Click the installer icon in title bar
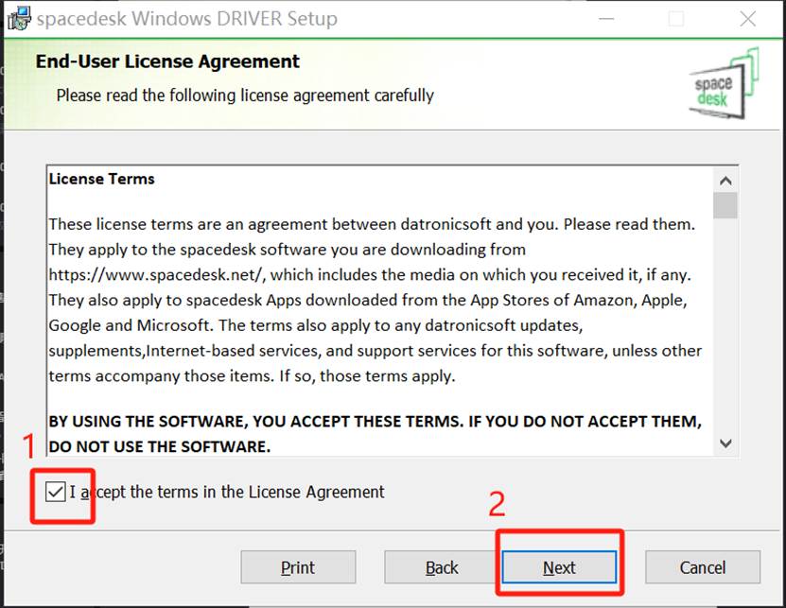Image resolution: width=786 pixels, height=608 pixels. (19, 18)
